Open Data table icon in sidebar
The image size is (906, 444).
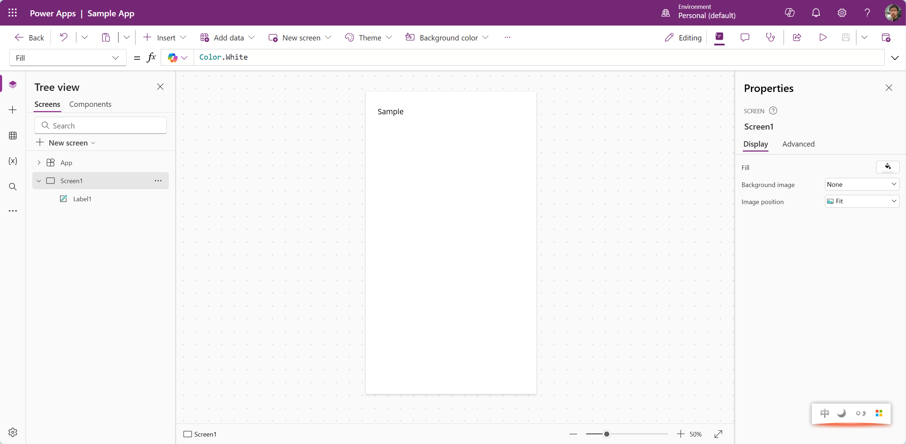(13, 136)
